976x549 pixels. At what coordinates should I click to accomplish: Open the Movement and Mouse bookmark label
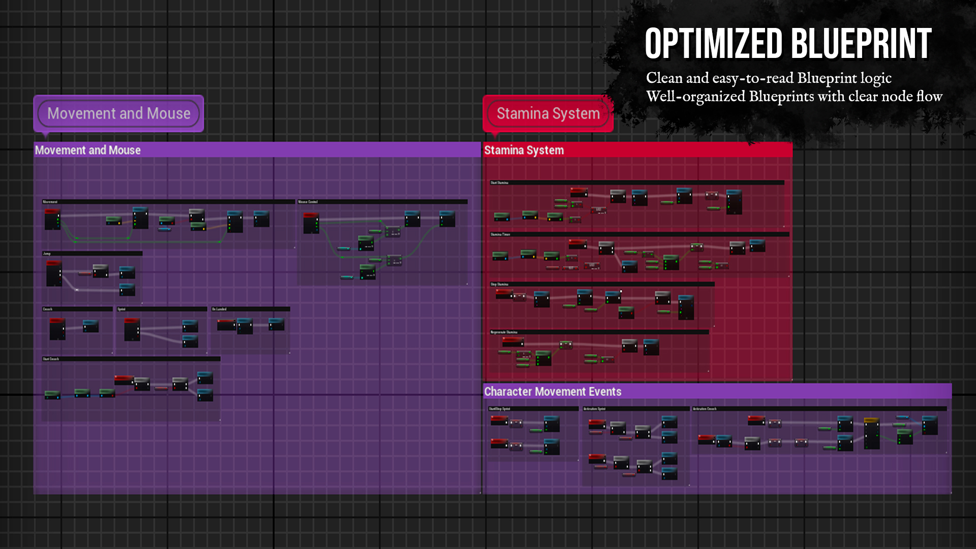coord(118,113)
